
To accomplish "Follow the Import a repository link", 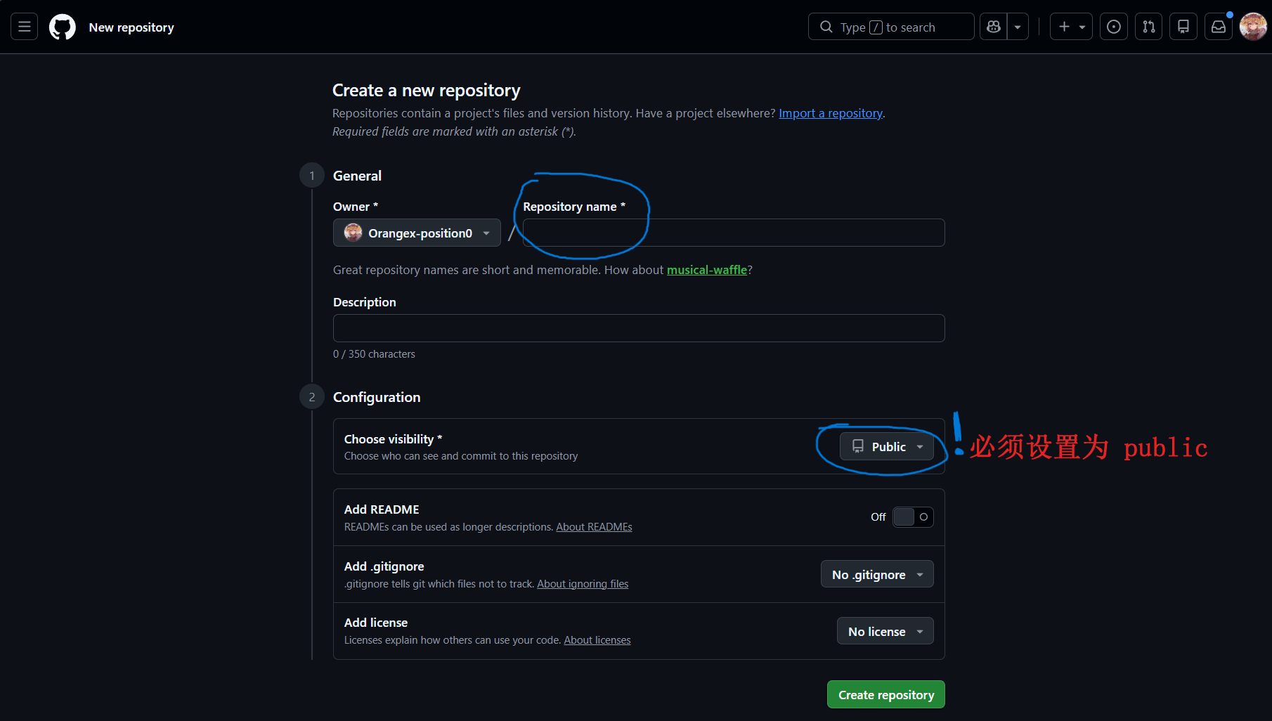I will [831, 113].
